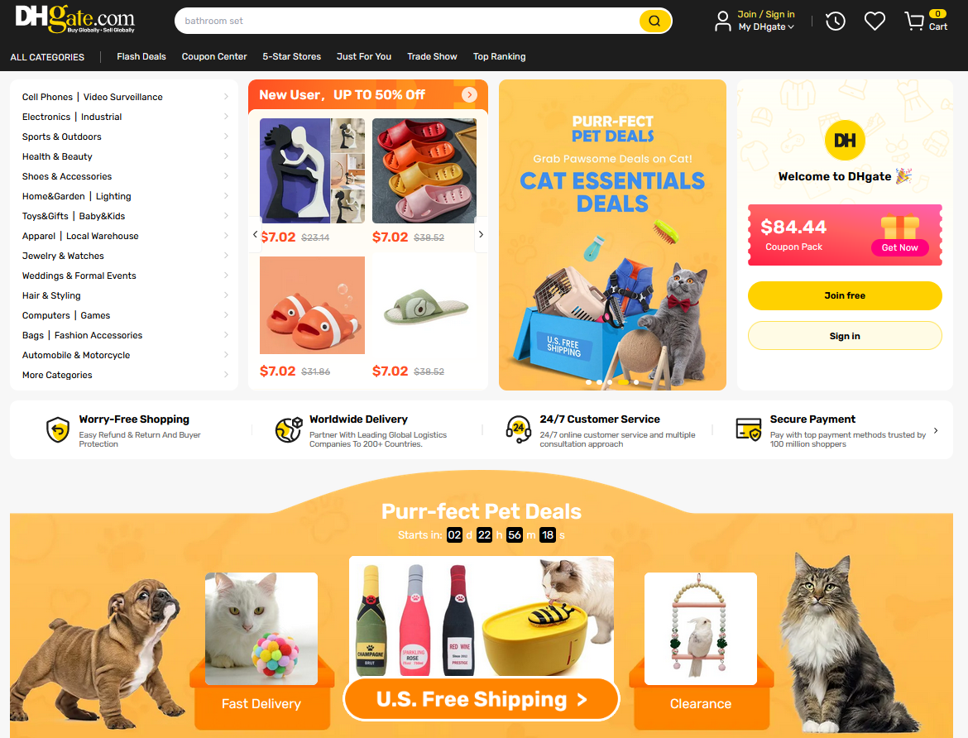This screenshot has height=738, width=968.
Task: Open the Coupon Center menu item
Action: tap(214, 56)
